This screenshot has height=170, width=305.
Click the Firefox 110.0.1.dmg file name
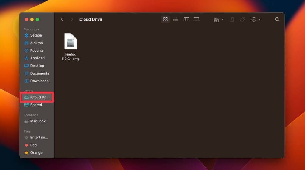[x=70, y=56]
